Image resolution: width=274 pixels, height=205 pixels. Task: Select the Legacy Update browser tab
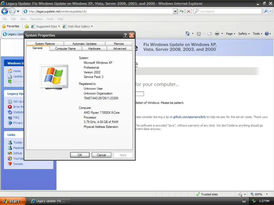pyautogui.click(x=13, y=34)
